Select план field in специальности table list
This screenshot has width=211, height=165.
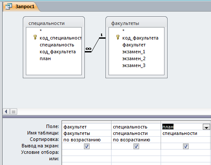pos(45,58)
